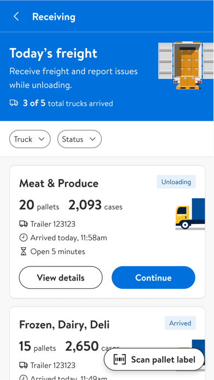214x380 pixels.
Task: Tap the barcode icon in Scan pallet label
Action: (x=120, y=360)
